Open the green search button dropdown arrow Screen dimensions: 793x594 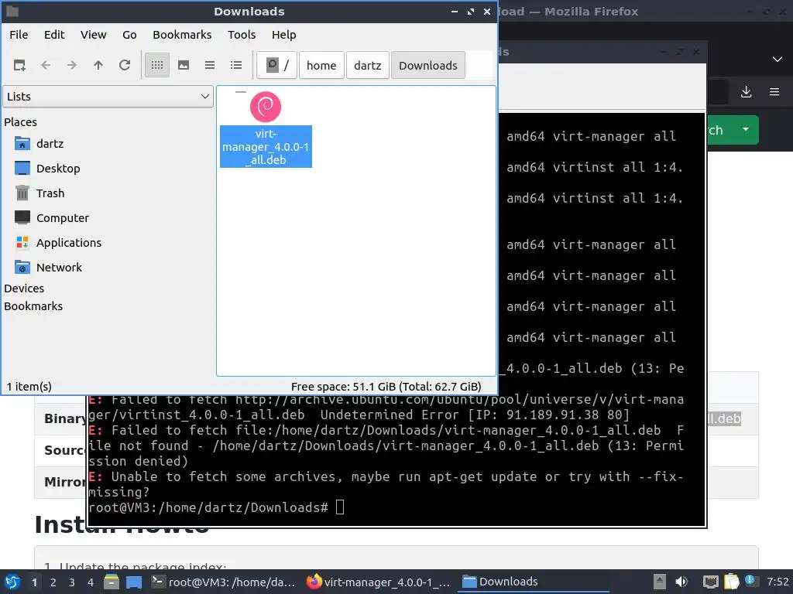click(x=746, y=130)
